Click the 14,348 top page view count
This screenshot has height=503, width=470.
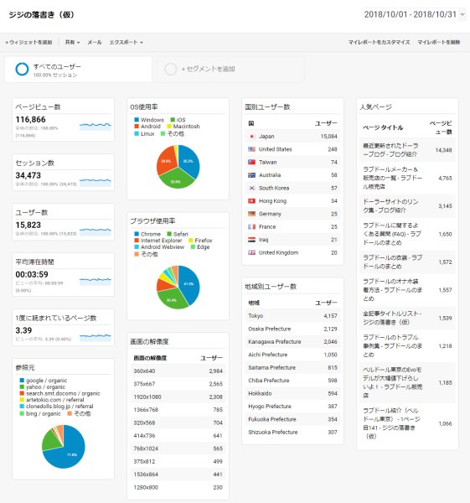click(x=443, y=150)
